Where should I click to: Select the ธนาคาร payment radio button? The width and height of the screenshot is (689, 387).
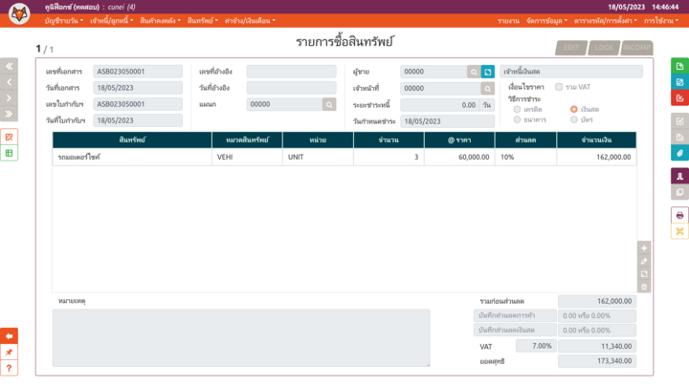point(518,119)
